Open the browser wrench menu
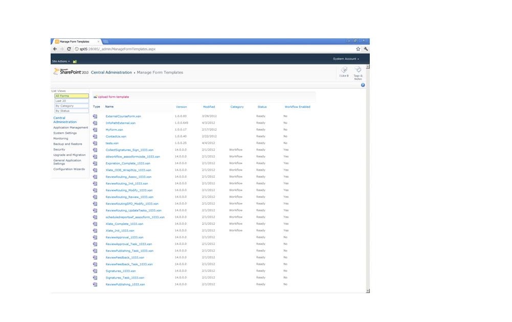Screen dimensions: 512x322 366,49
